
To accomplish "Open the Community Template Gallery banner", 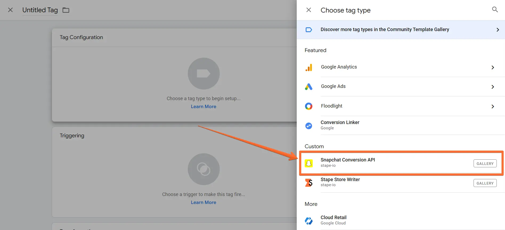I will pos(401,29).
